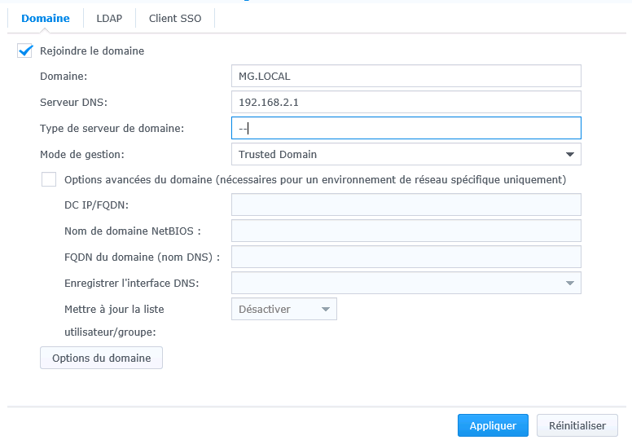Click the Type de serveur de domaine label
Viewport: 632px width, 440px height.
tap(112, 128)
